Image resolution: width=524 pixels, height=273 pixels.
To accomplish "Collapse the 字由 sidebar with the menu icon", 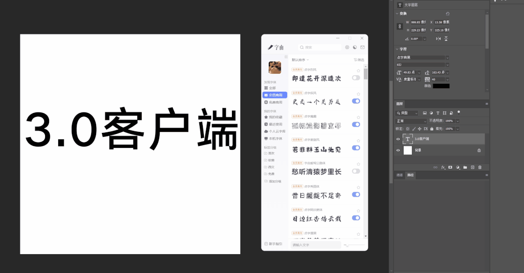I will click(x=286, y=57).
